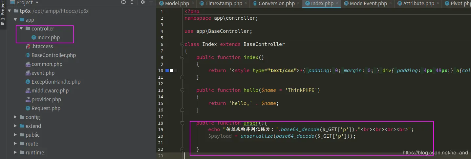Image resolution: width=471 pixels, height=159 pixels.
Task: Click the blue color swatch at line 10
Action: point(167,70)
